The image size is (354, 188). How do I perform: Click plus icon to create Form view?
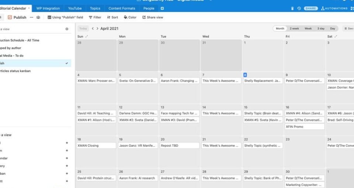pyautogui.click(x=67, y=150)
